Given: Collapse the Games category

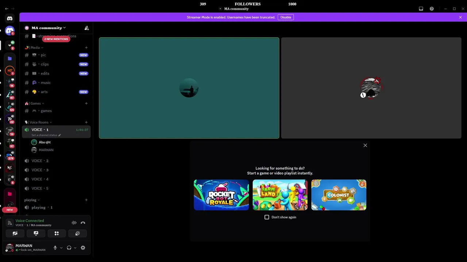Looking at the screenshot, I should tap(34, 103).
